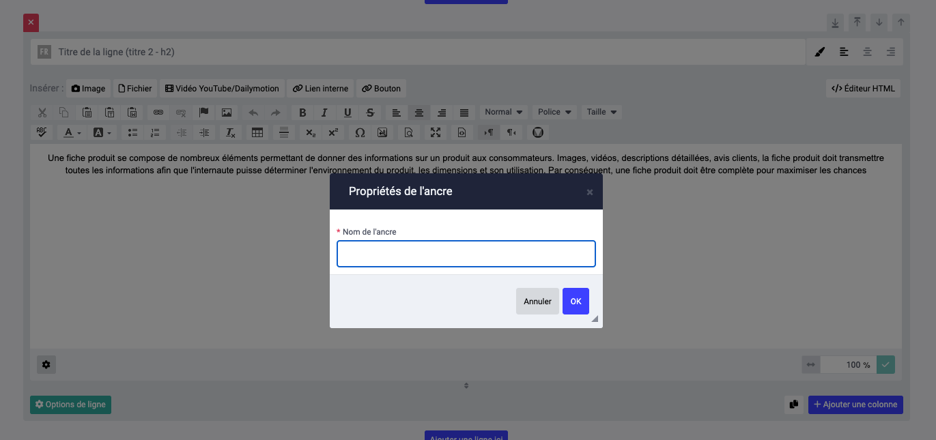Click the column settings gear icon
The image size is (936, 440).
46,365
